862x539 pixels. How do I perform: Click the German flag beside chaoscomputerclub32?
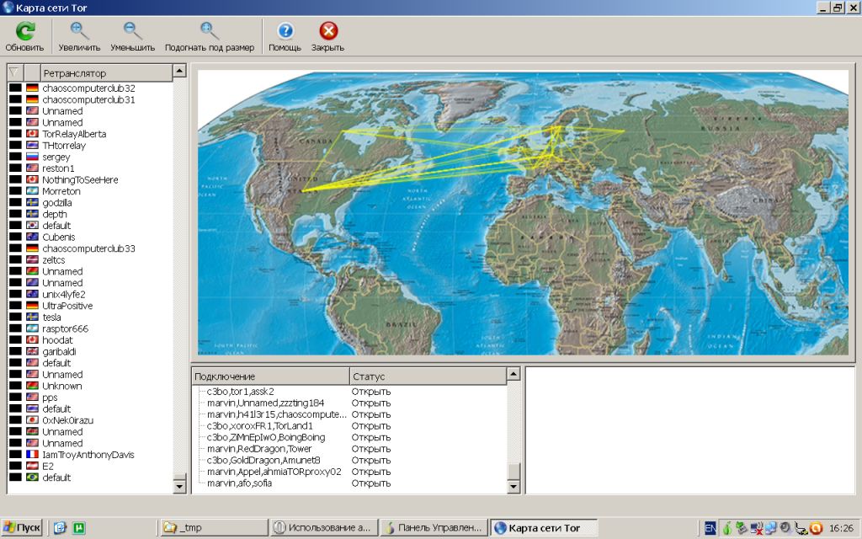(x=32, y=88)
